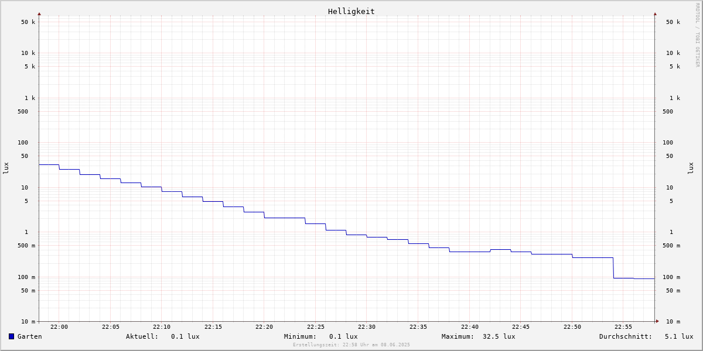The image size is (703, 351).
Task: Click the Minimum value '0.1 lux'
Action: (x=343, y=336)
